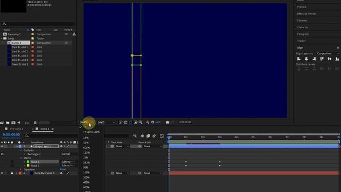Hide Rectangle 1 with eye toggle
The width and height of the screenshot is (341, 192).
(2, 154)
